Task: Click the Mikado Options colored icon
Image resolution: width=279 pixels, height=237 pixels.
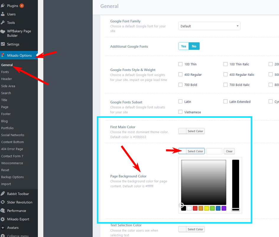Action: [3, 55]
